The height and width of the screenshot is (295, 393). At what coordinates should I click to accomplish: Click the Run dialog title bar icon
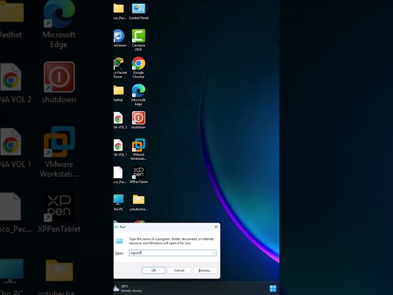click(x=116, y=227)
